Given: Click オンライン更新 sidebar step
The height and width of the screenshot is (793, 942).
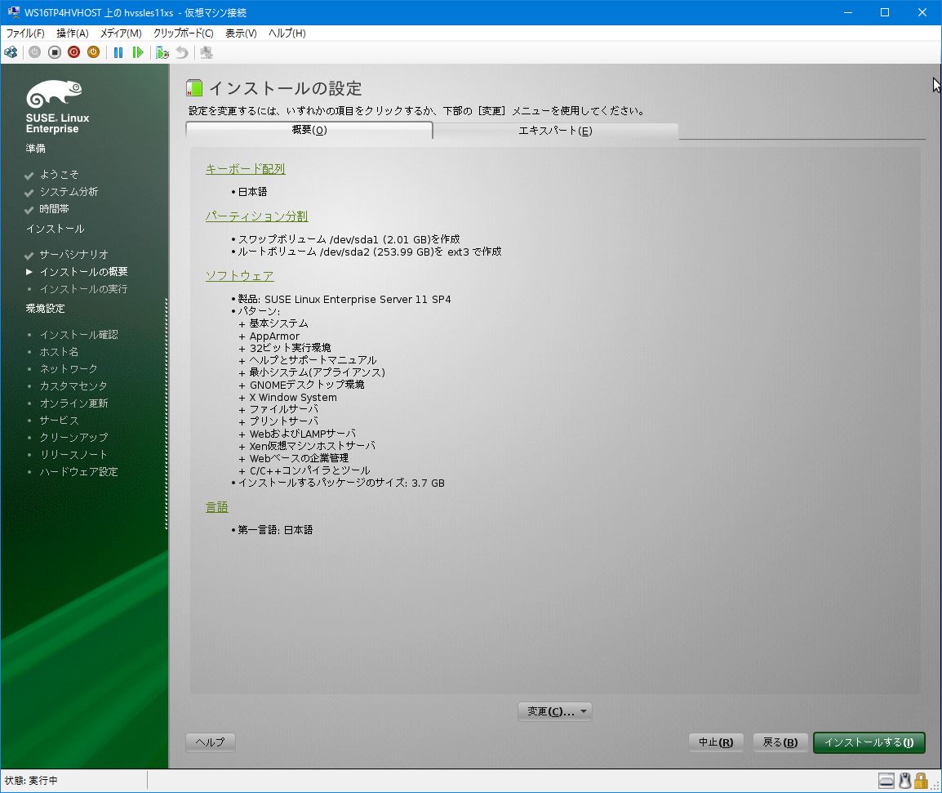Looking at the screenshot, I should coord(74,403).
